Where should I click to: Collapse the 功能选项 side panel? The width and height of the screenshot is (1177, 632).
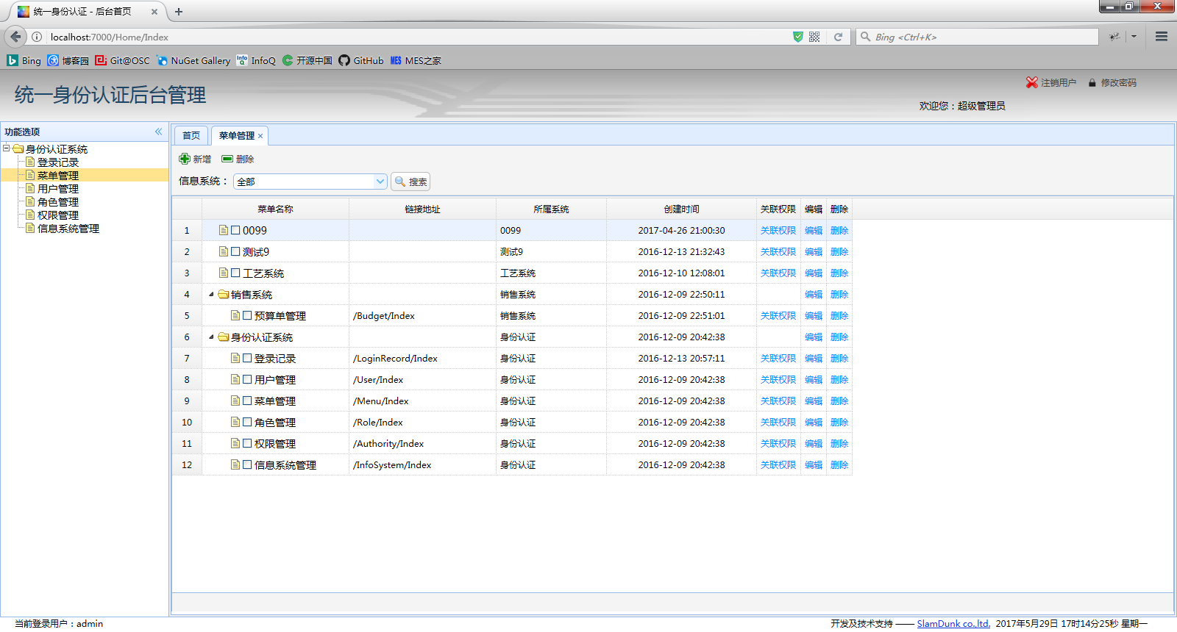pyautogui.click(x=158, y=132)
